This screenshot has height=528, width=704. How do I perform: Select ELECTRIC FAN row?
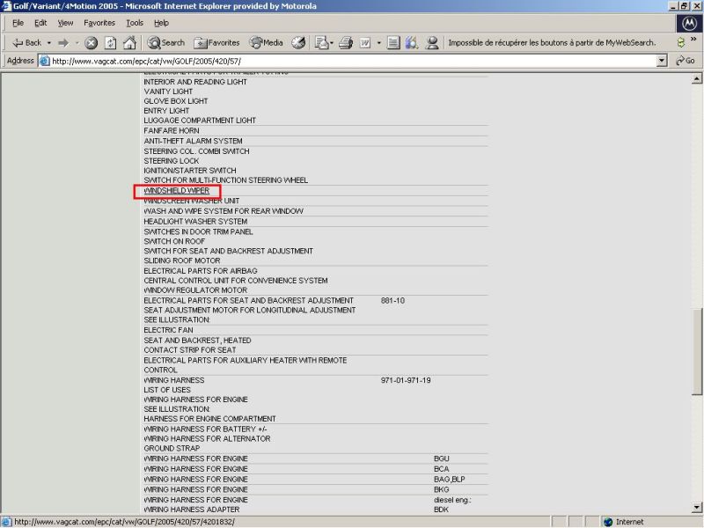click(168, 330)
